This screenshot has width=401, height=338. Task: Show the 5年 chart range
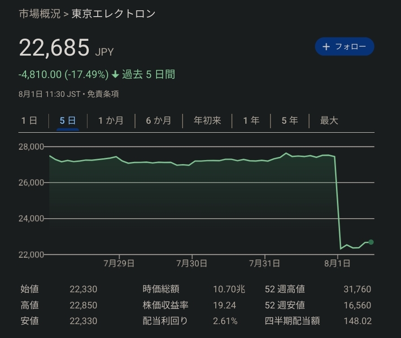(290, 121)
